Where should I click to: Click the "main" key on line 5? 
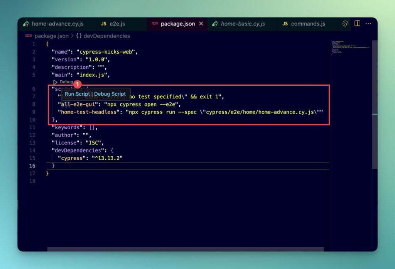[x=61, y=75]
